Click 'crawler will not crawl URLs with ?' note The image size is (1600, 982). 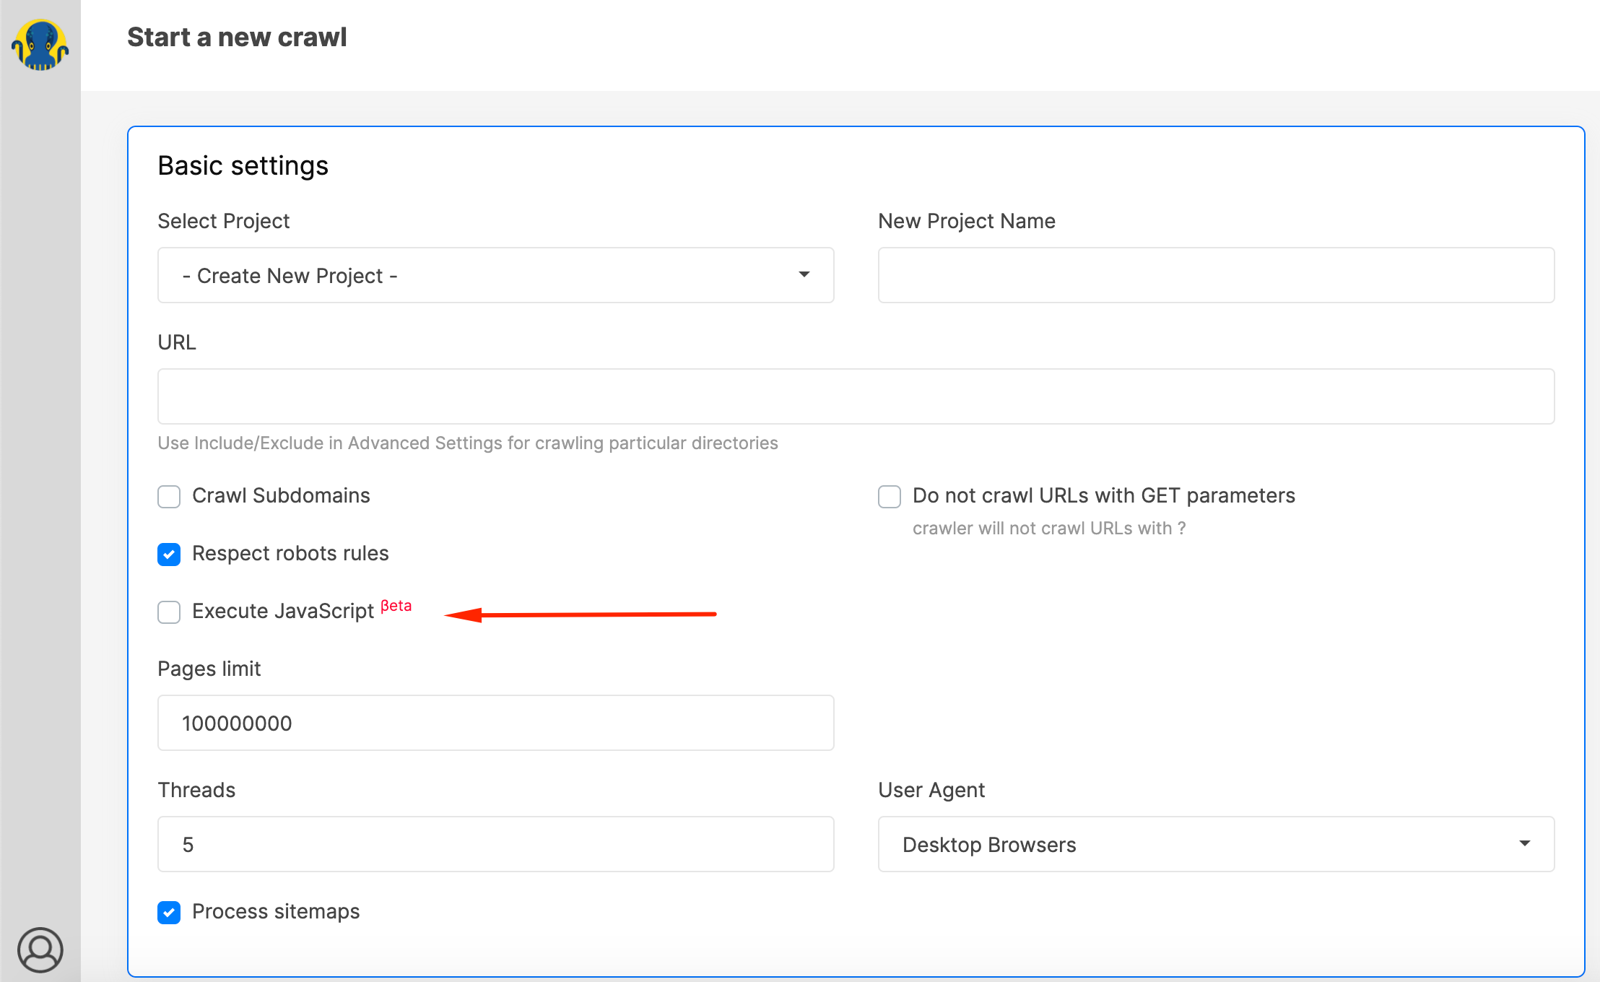1049,529
